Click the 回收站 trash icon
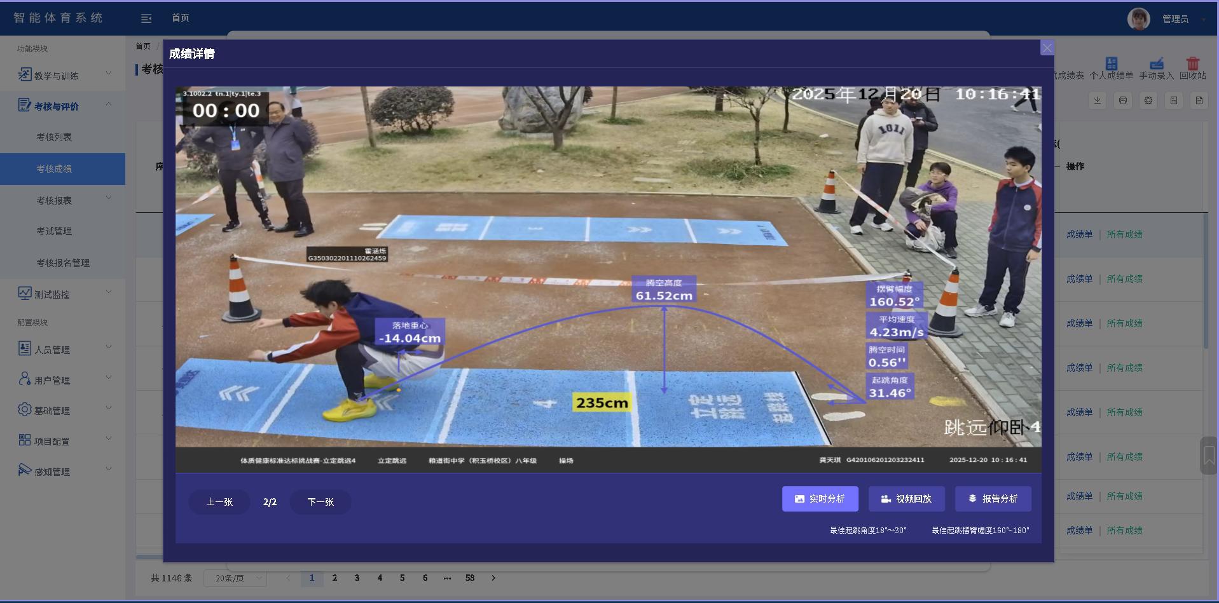 pyautogui.click(x=1192, y=64)
